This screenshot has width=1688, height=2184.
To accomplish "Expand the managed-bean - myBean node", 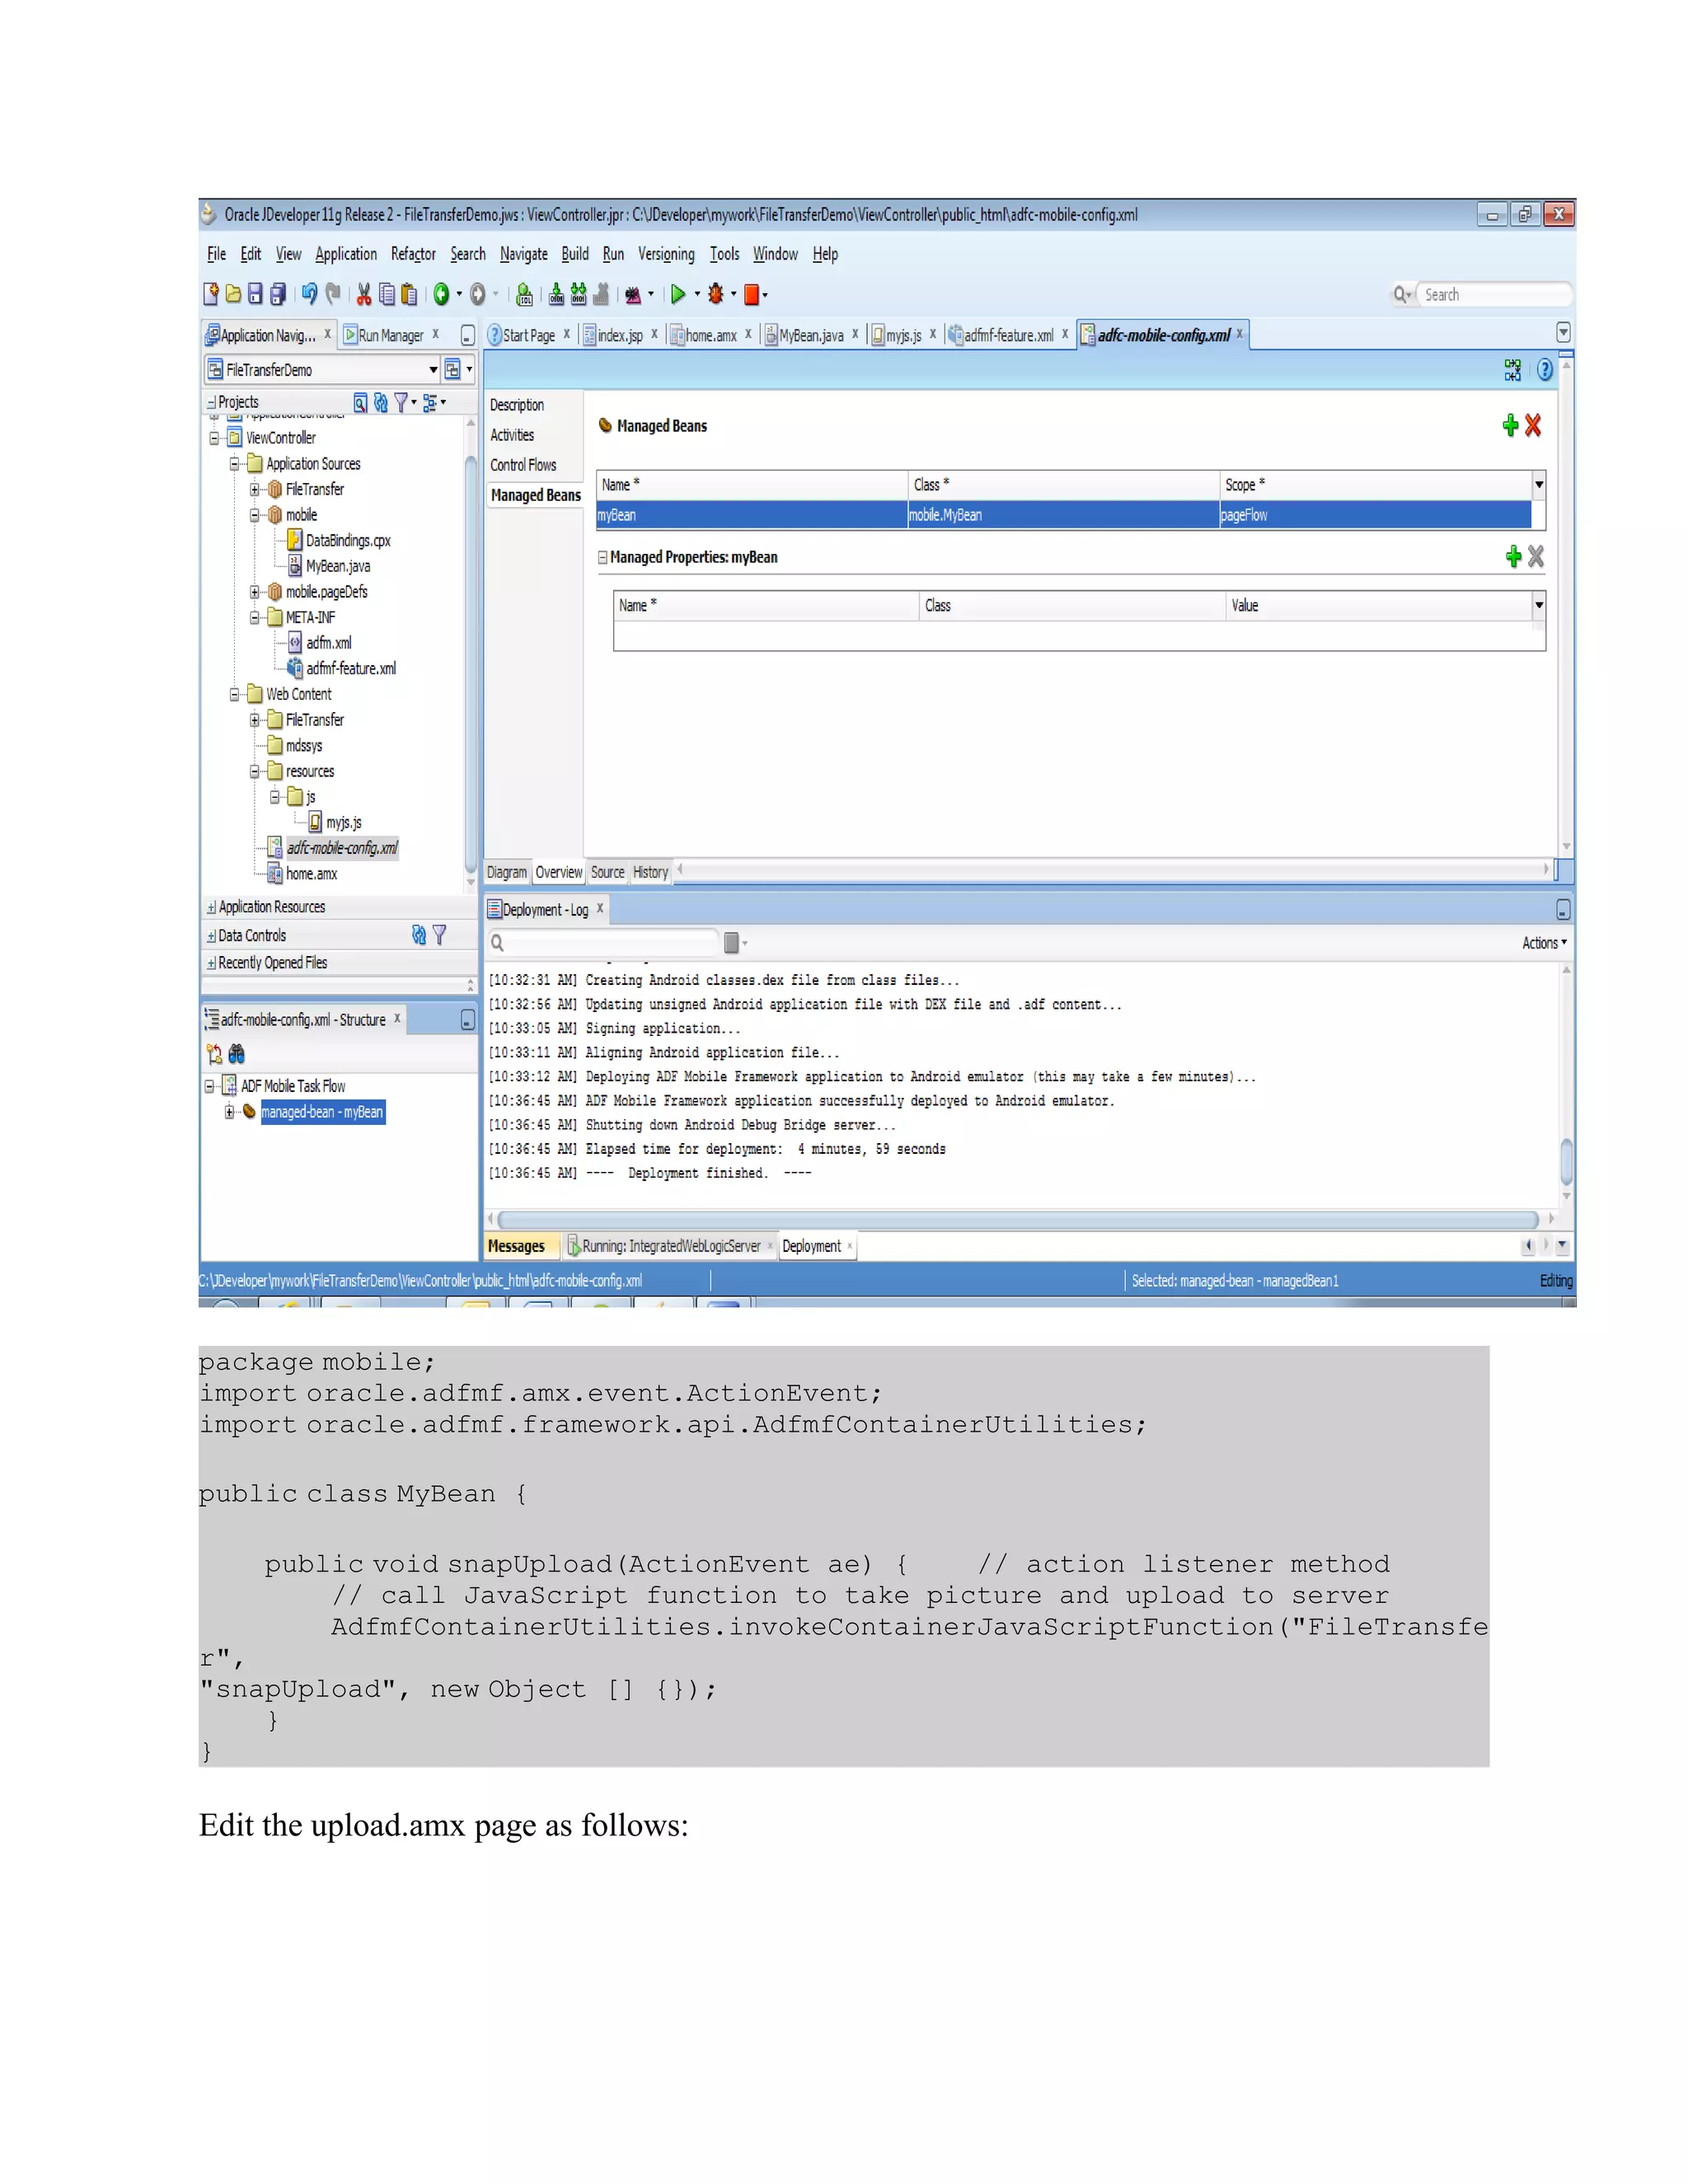I will (229, 1112).
